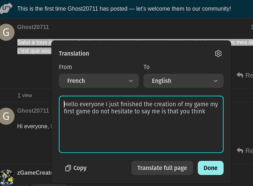Open Ghost20711 username link on second post
Screen dimensions: 253x186
tap(33, 111)
